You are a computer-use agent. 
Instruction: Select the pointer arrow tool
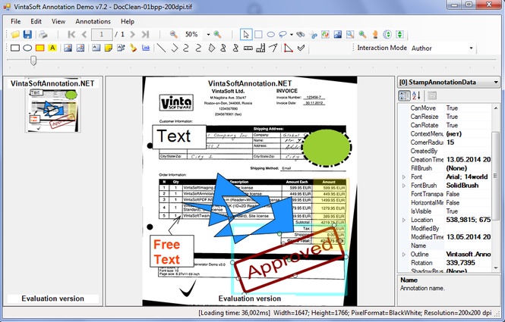(246, 34)
